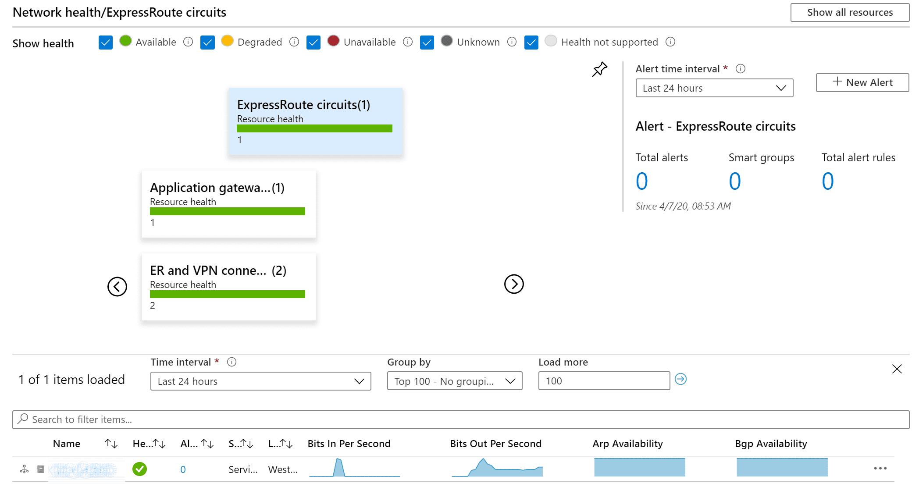This screenshot has height=494, width=919.
Task: Expand the Time interval Last 24 hours dropdown
Action: tap(261, 381)
